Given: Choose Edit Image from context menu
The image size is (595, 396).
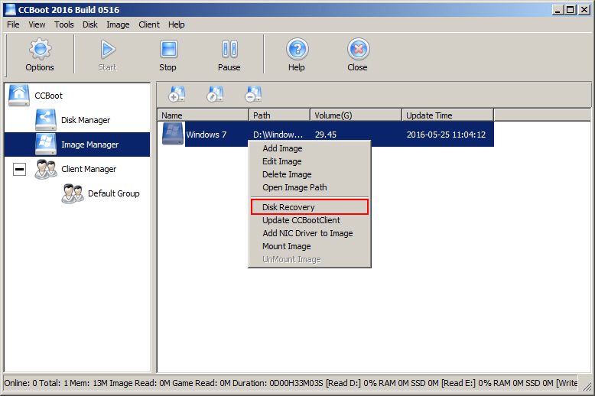Looking at the screenshot, I should 309,161.
